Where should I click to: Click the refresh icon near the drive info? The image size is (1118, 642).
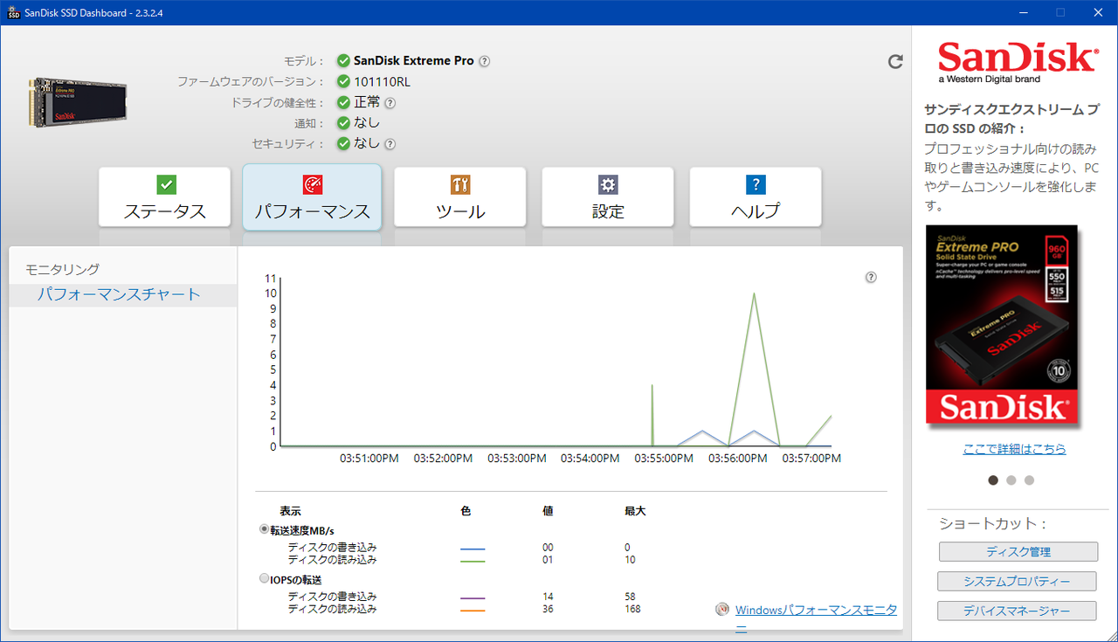pos(895,61)
